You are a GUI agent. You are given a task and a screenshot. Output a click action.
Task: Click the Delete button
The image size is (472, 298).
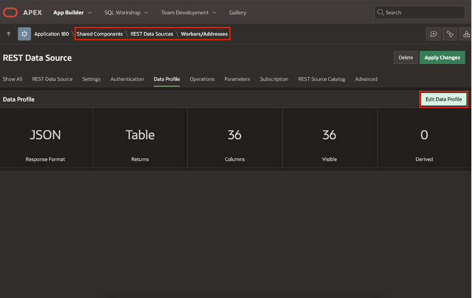[406, 58]
